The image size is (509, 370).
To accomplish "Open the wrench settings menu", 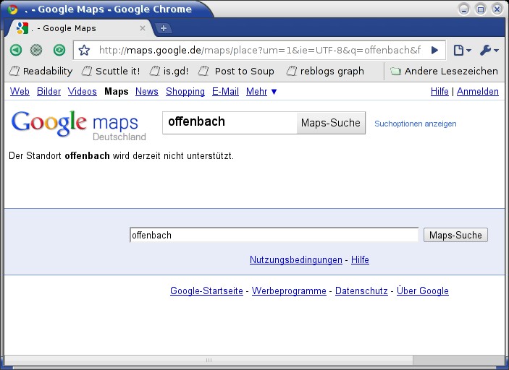I will (x=489, y=50).
